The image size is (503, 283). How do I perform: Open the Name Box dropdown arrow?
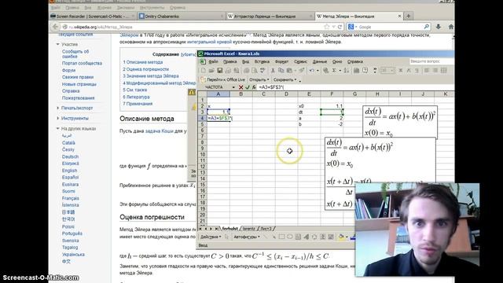[233, 87]
